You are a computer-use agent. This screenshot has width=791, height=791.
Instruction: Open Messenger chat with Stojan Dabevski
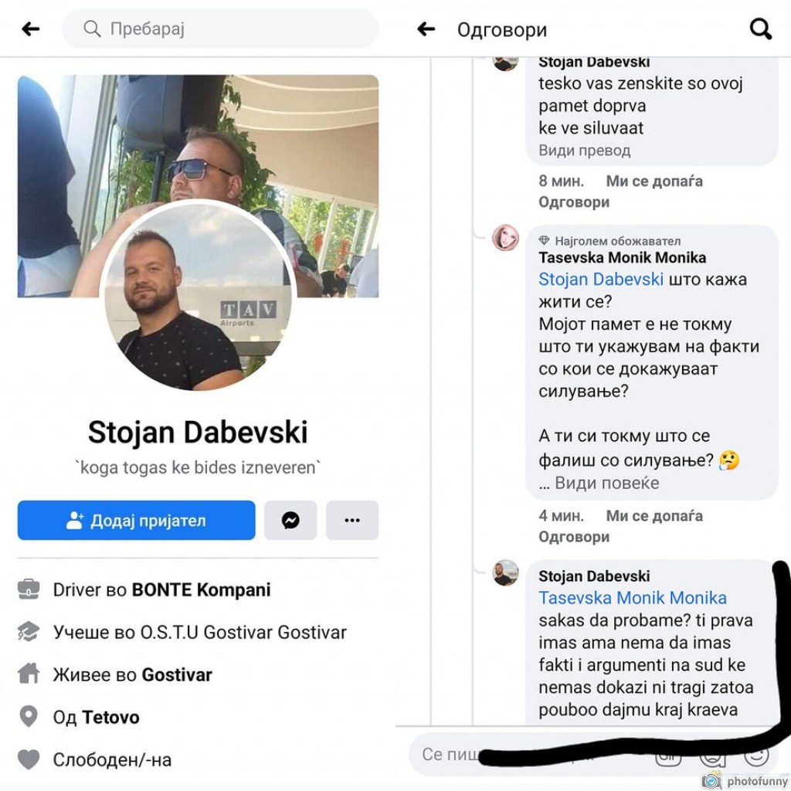(x=290, y=520)
